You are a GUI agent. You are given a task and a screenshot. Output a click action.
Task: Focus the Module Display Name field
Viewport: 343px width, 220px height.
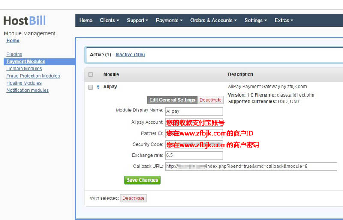tap(194, 111)
